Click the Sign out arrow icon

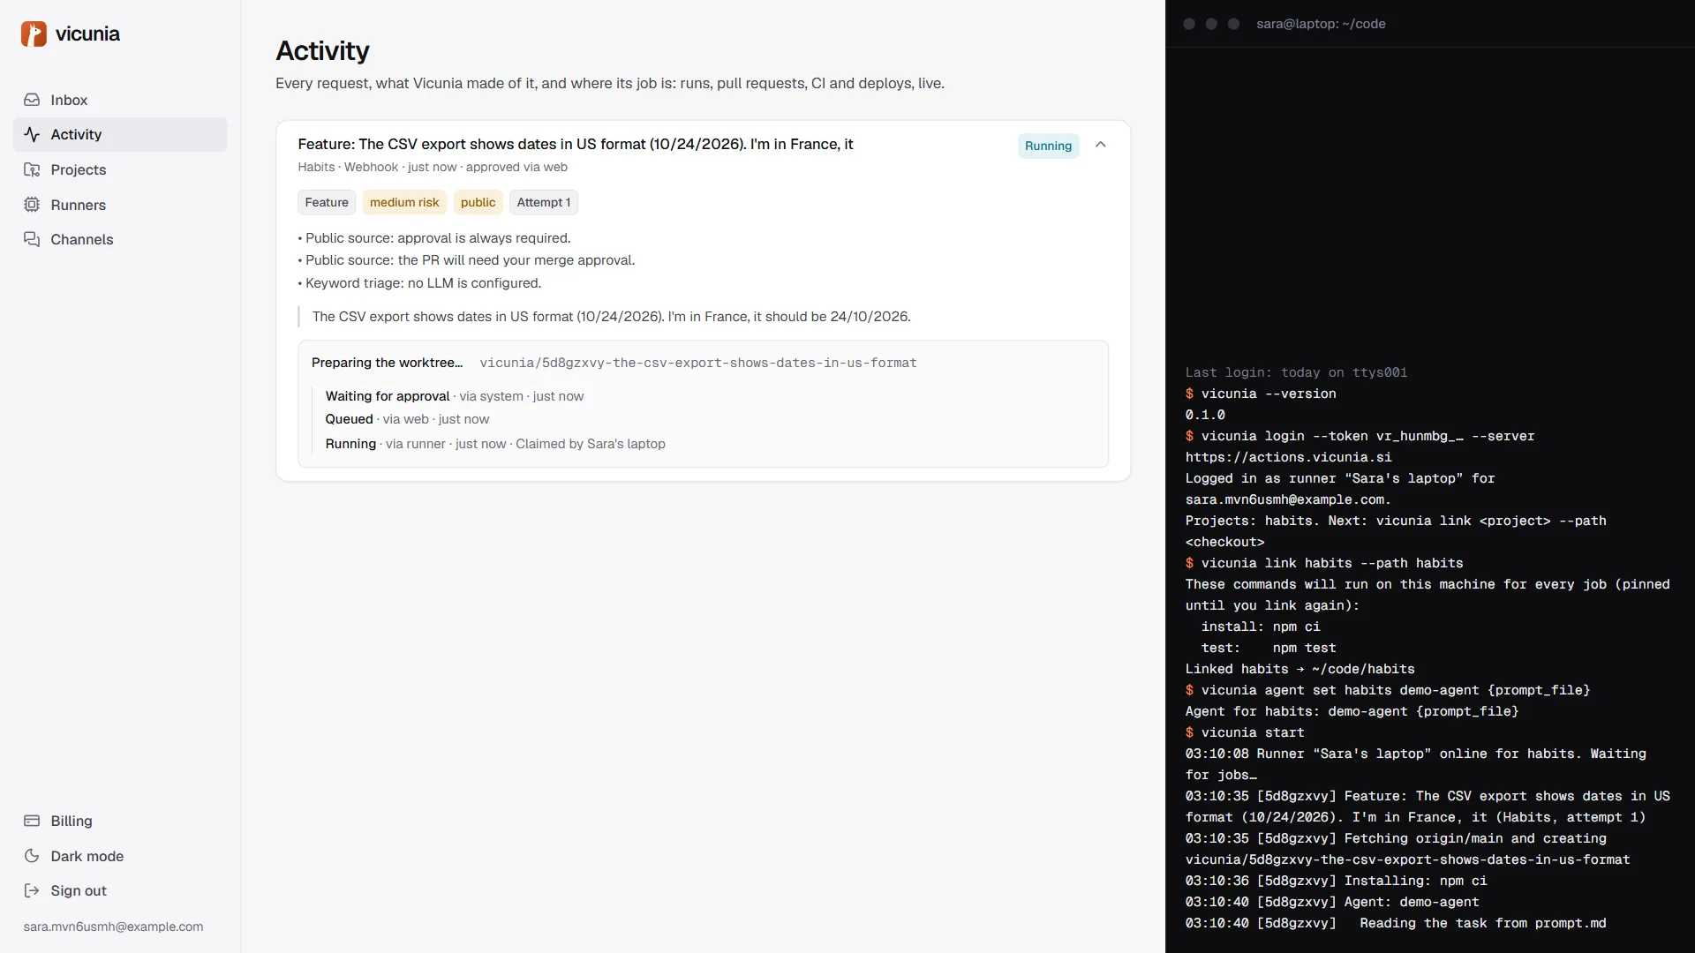point(32,890)
